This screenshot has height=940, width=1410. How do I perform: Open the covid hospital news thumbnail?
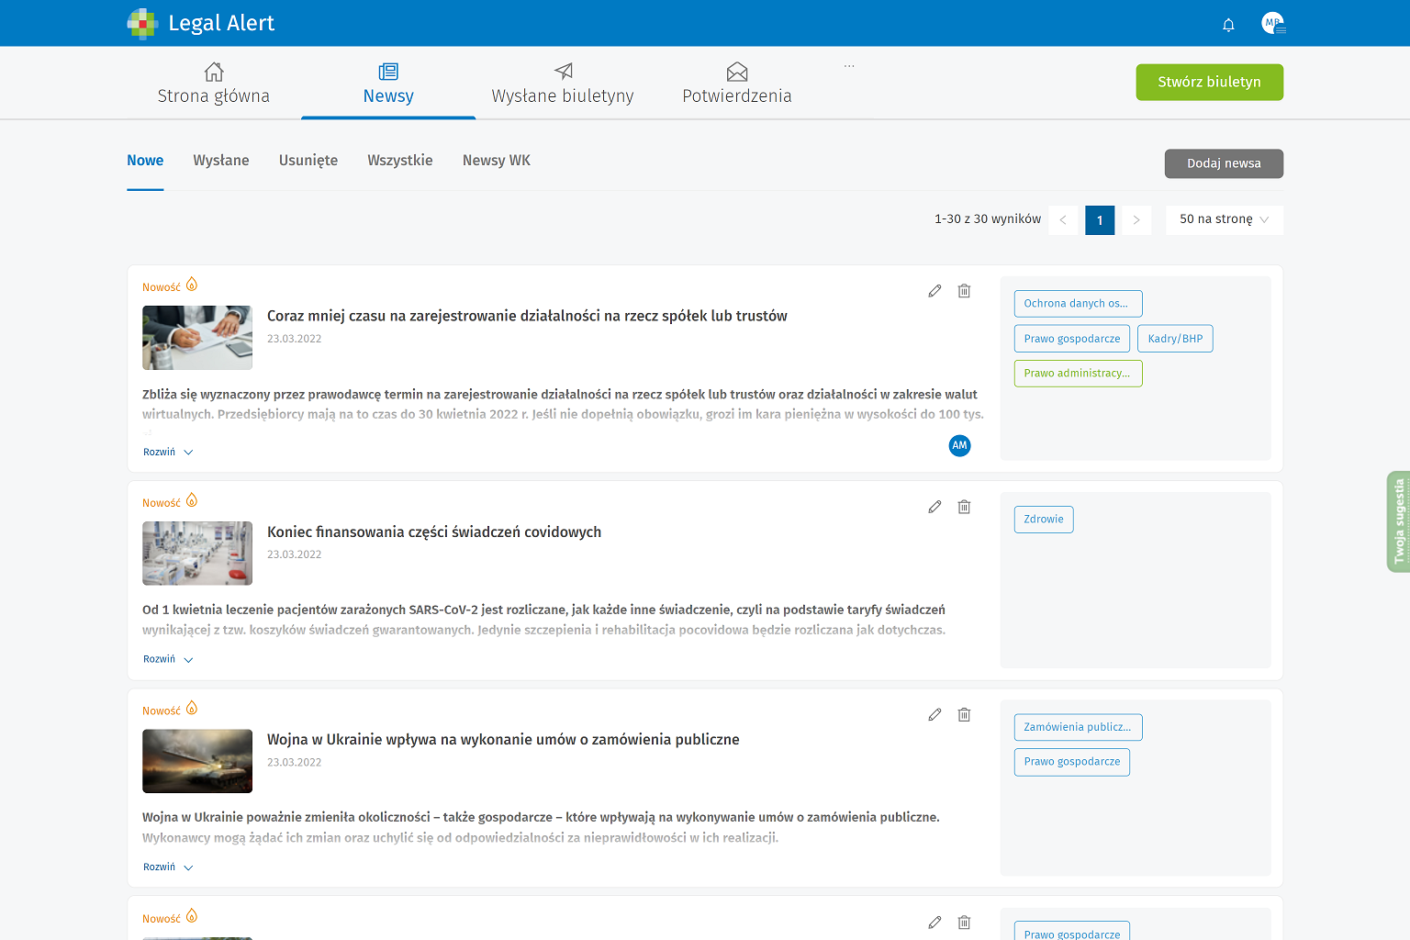point(197,554)
